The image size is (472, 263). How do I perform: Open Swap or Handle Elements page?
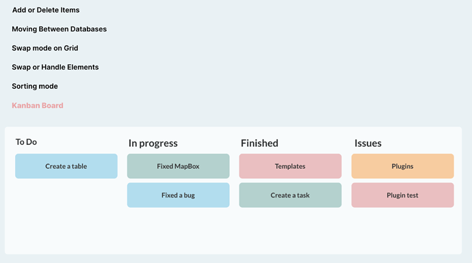[55, 67]
